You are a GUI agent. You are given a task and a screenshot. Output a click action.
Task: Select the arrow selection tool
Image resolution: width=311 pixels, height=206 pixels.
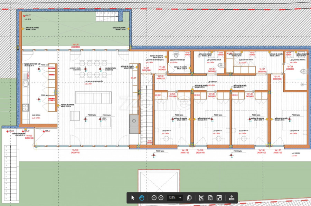pos(133,198)
